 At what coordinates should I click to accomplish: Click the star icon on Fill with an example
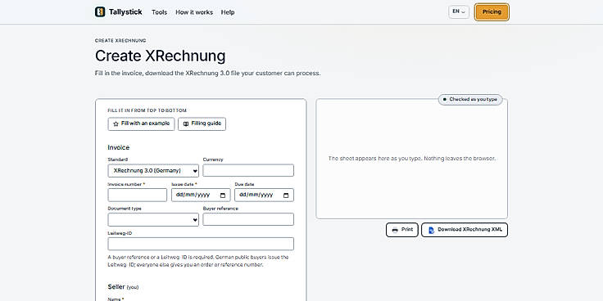click(x=116, y=124)
